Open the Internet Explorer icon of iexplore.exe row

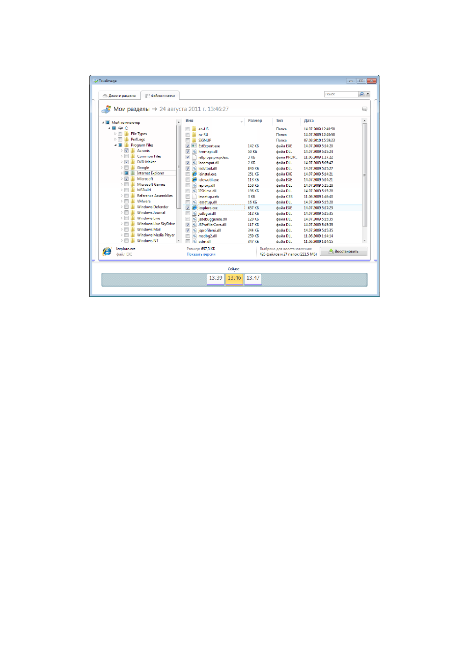194,208
